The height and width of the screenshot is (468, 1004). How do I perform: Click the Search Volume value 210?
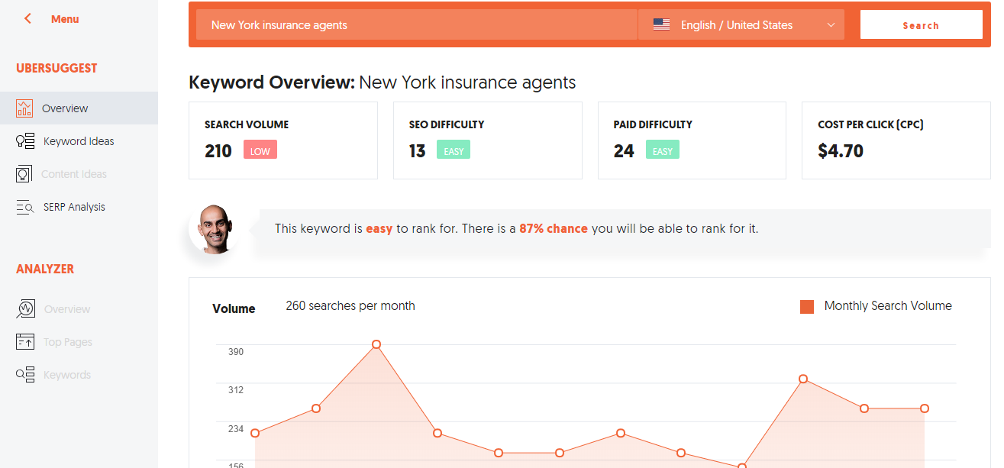pyautogui.click(x=218, y=151)
